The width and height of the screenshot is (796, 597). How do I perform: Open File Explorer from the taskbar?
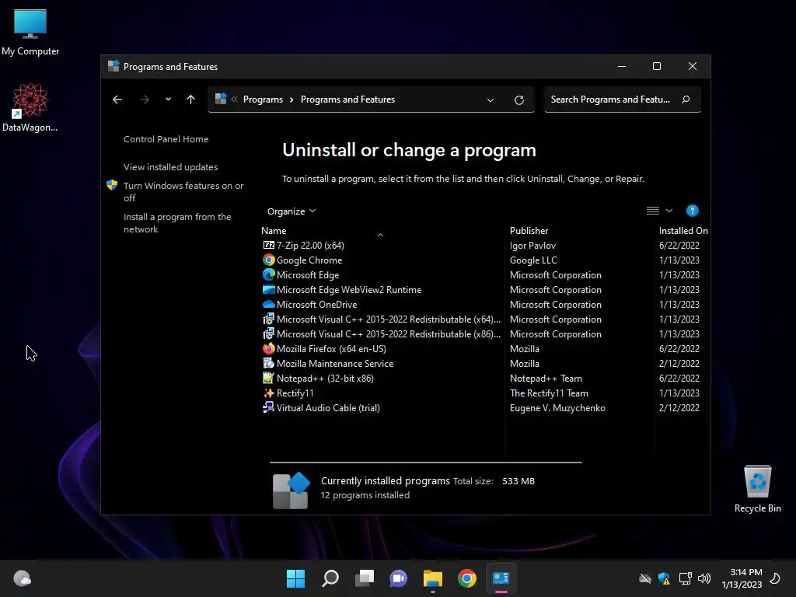point(433,578)
